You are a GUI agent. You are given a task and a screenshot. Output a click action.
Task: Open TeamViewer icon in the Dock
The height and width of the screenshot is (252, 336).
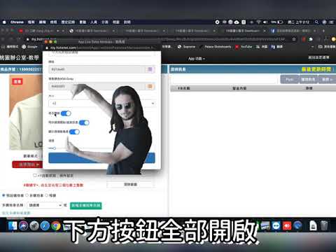[x=276, y=225]
